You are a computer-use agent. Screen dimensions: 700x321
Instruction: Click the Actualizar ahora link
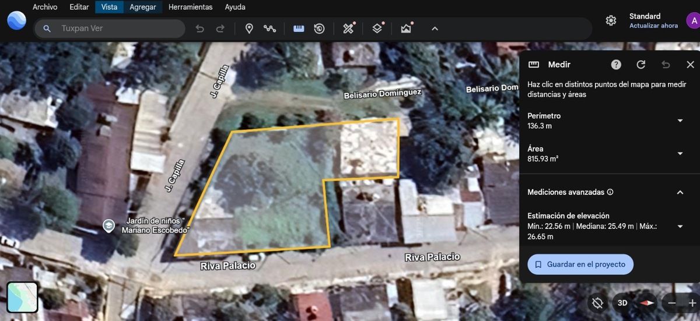click(653, 26)
